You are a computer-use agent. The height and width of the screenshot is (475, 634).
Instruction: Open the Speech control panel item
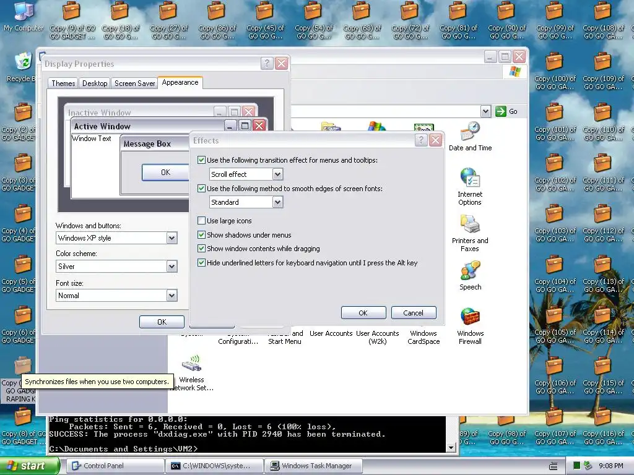(x=471, y=275)
